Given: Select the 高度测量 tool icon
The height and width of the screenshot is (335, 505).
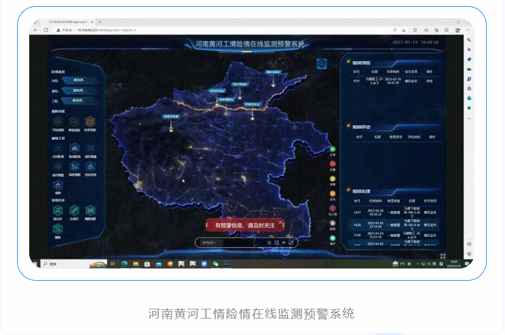Looking at the screenshot, I should point(74,167).
